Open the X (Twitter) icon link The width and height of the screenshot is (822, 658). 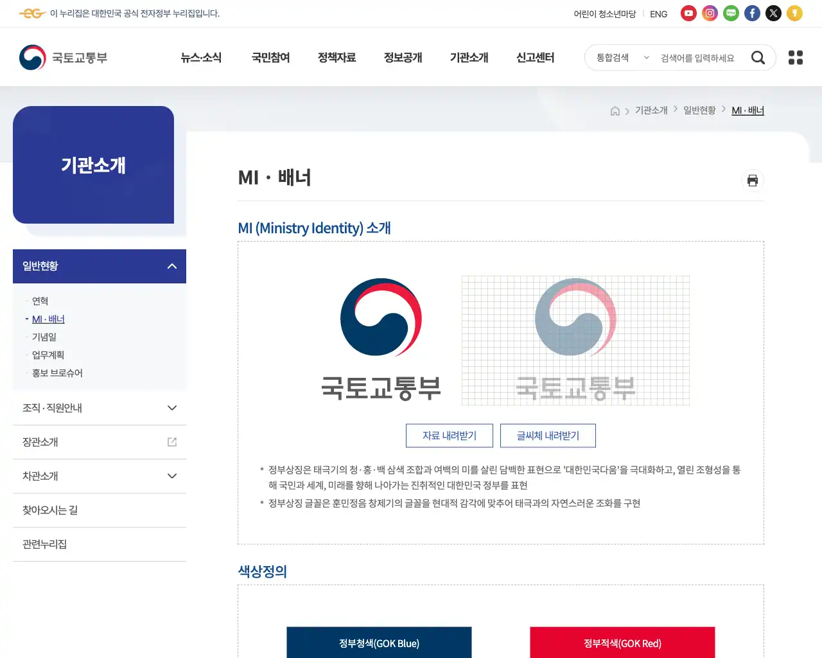point(773,13)
